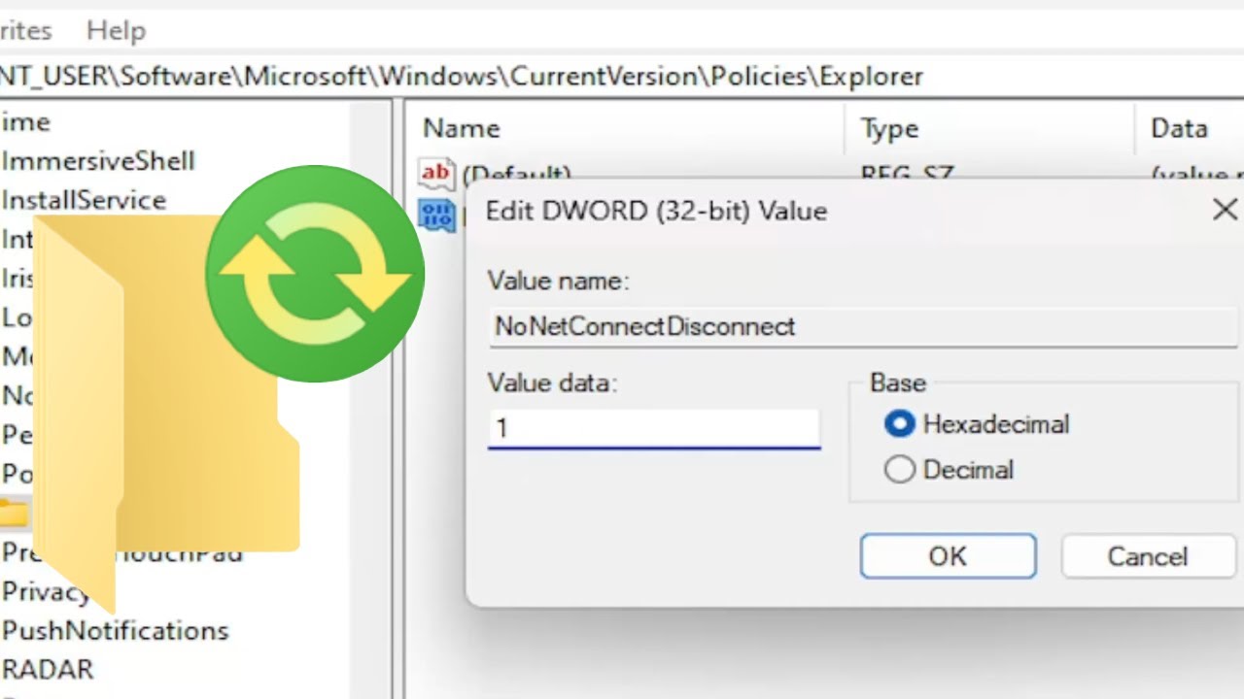Select the Decimal base option
The height and width of the screenshot is (699, 1244).
[949, 470]
